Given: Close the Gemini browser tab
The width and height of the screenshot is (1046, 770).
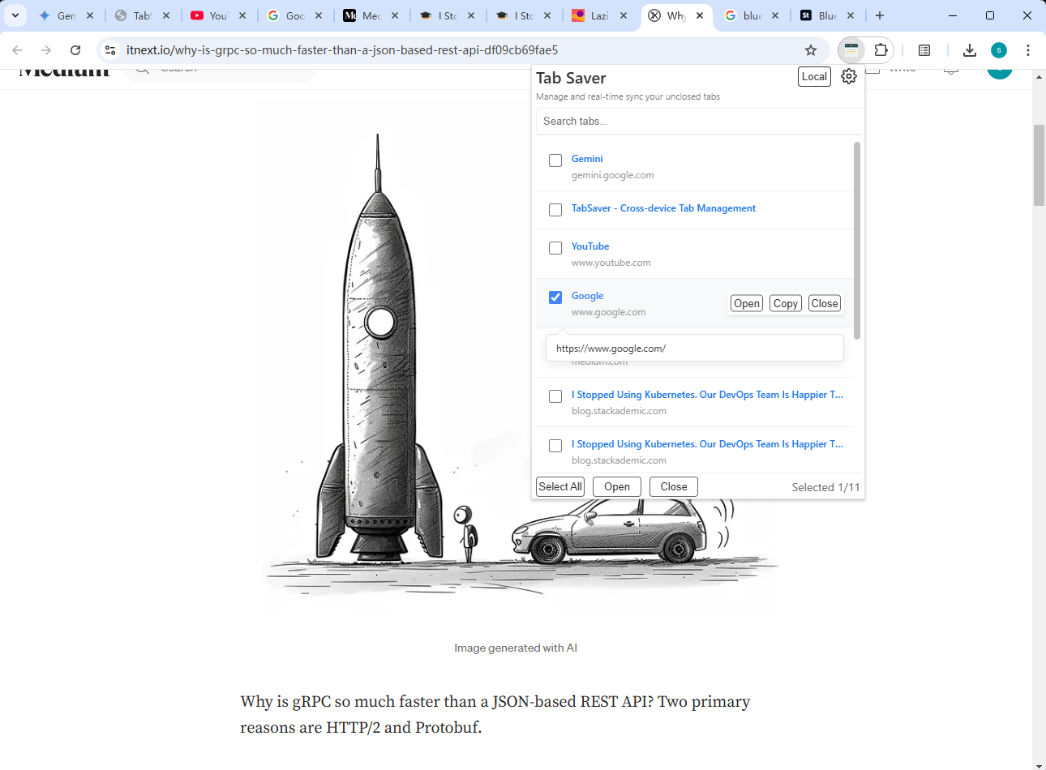Looking at the screenshot, I should [x=90, y=15].
